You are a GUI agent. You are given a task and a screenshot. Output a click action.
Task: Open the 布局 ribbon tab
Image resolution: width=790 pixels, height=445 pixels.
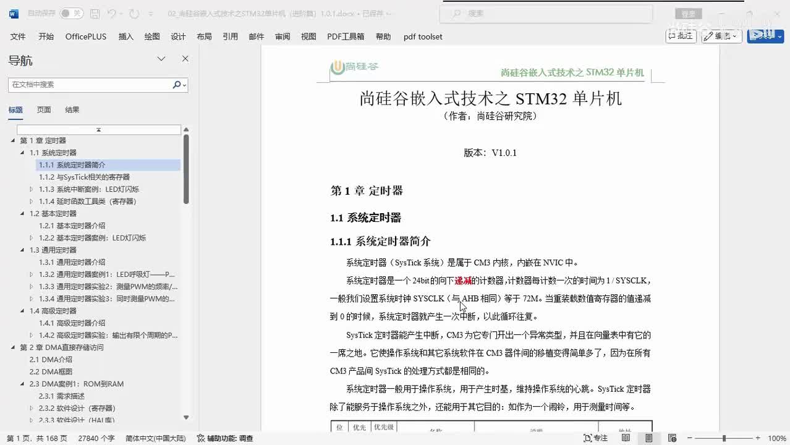click(204, 36)
